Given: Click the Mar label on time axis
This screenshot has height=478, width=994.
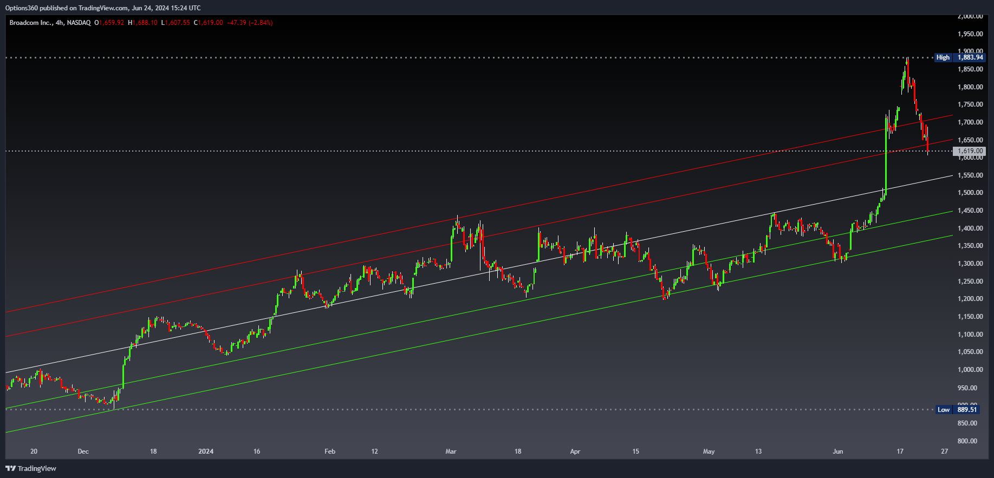Looking at the screenshot, I should pyautogui.click(x=451, y=451).
